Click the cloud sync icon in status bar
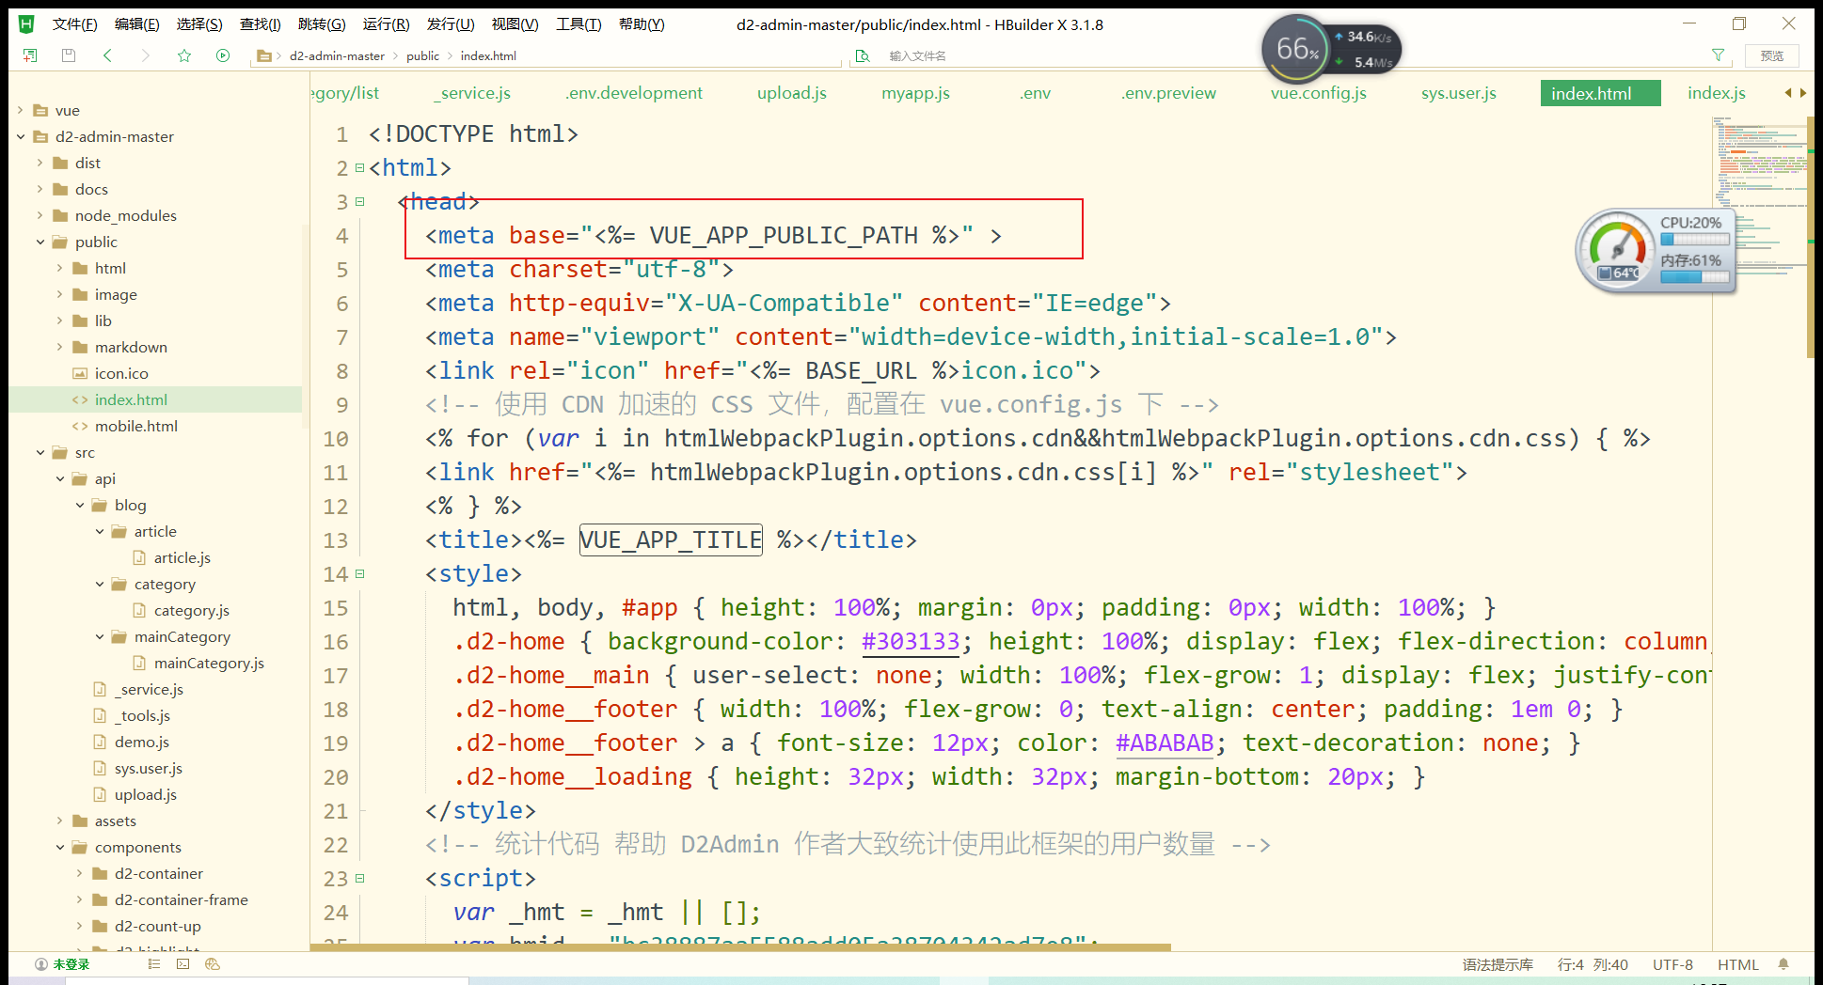Viewport: 1823px width, 985px height. (x=213, y=964)
